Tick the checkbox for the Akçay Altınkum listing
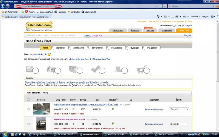Image resolution: width=219 pixels, height=137 pixels. click(x=28, y=109)
